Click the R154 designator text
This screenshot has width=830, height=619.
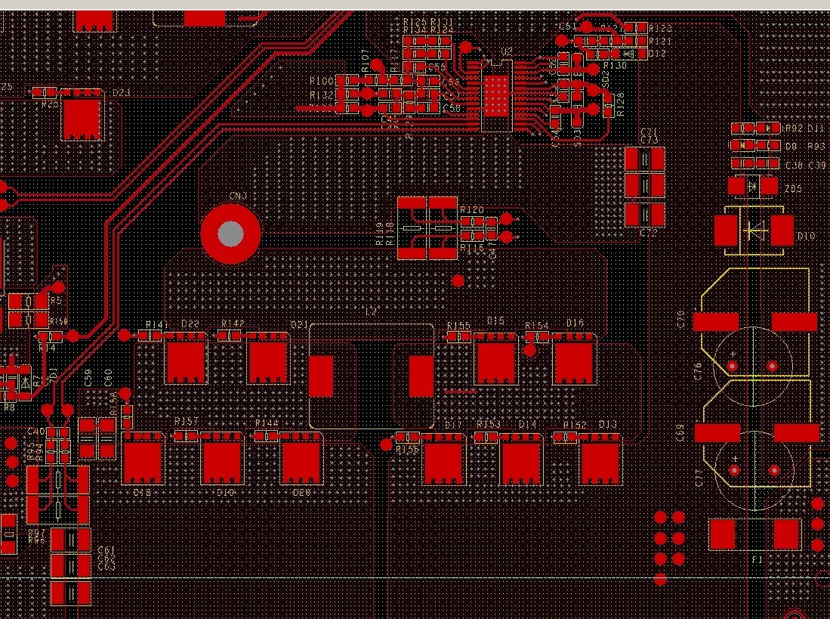point(537,325)
